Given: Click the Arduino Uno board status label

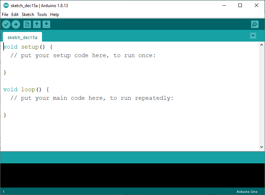Looking at the screenshot, I should [x=247, y=192].
